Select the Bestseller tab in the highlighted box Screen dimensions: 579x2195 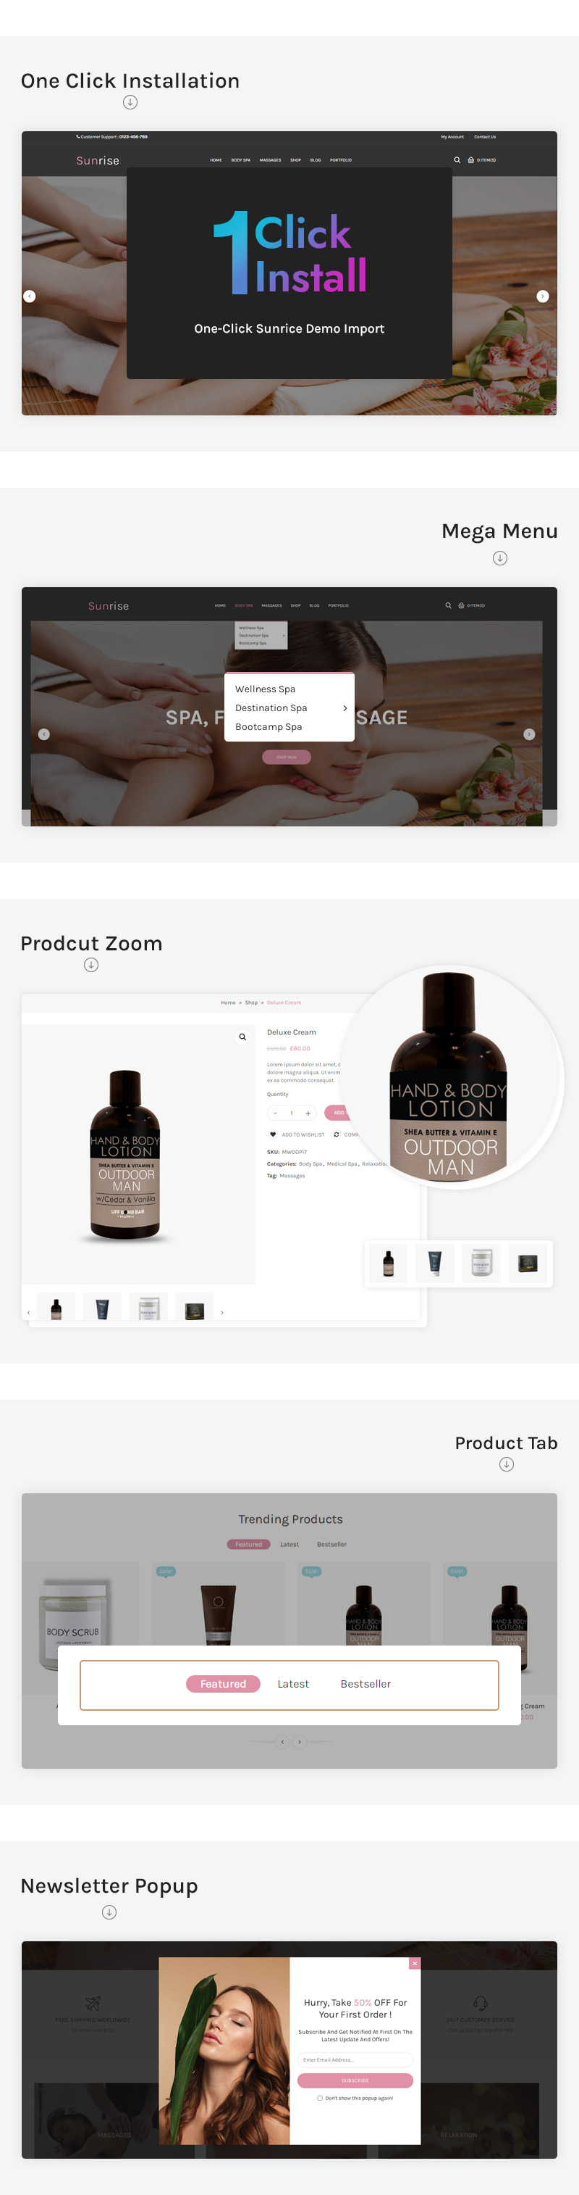(x=365, y=1684)
